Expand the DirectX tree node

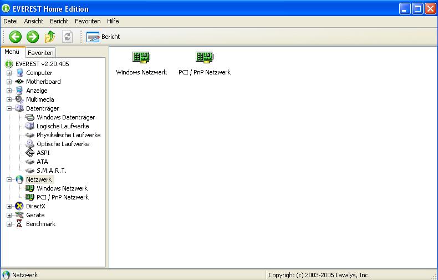click(x=9, y=206)
